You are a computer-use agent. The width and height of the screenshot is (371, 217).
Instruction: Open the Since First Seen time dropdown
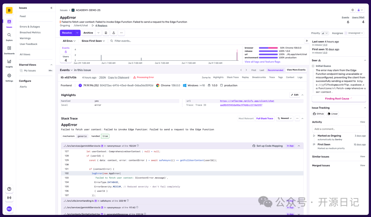click(93, 41)
